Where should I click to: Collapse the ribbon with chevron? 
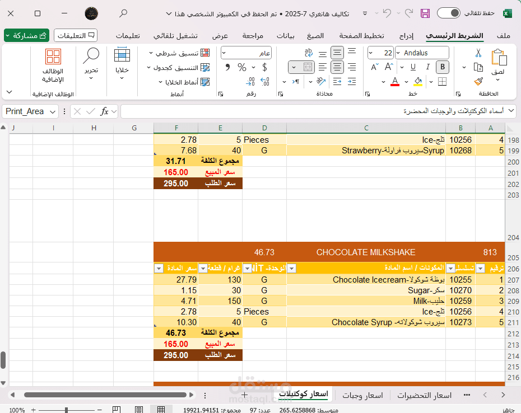[x=10, y=92]
